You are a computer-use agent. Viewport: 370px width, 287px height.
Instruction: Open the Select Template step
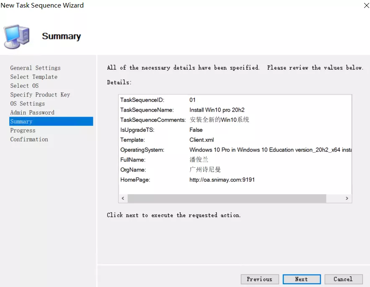[34, 77]
